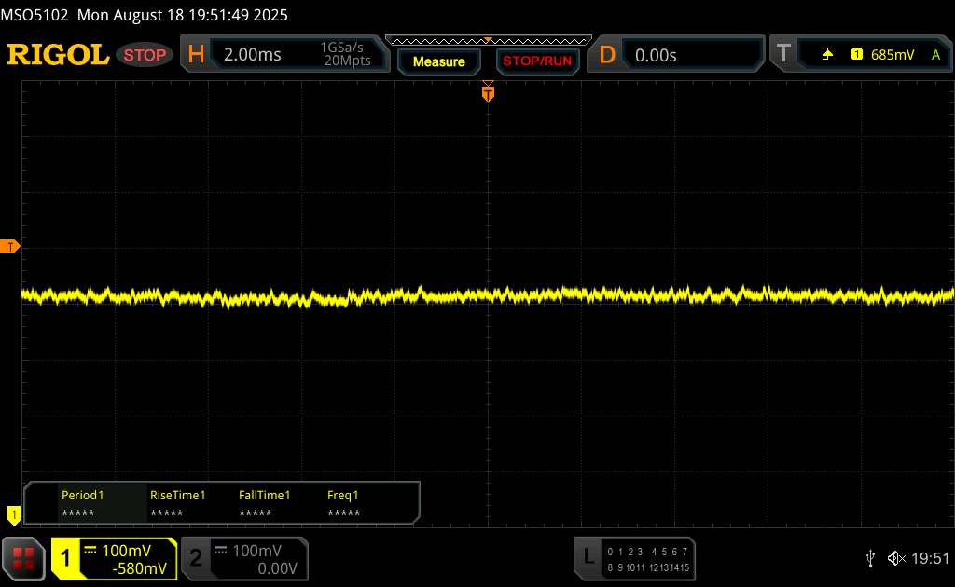Click the red STOP status badge
This screenshot has height=587, width=955.
[x=145, y=55]
